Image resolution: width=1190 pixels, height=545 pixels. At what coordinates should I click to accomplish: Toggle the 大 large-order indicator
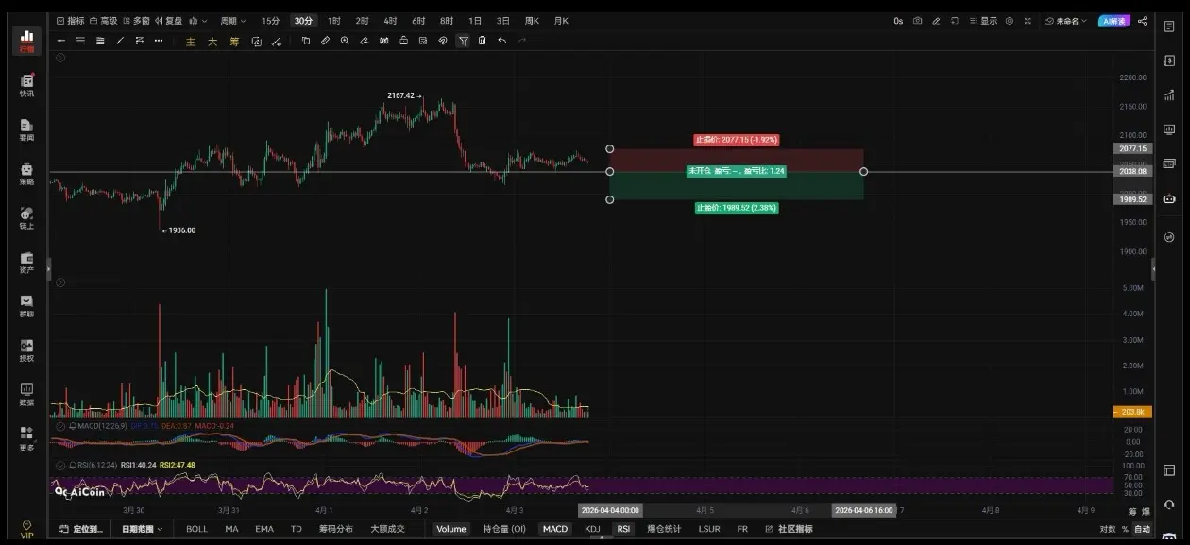[x=212, y=42]
